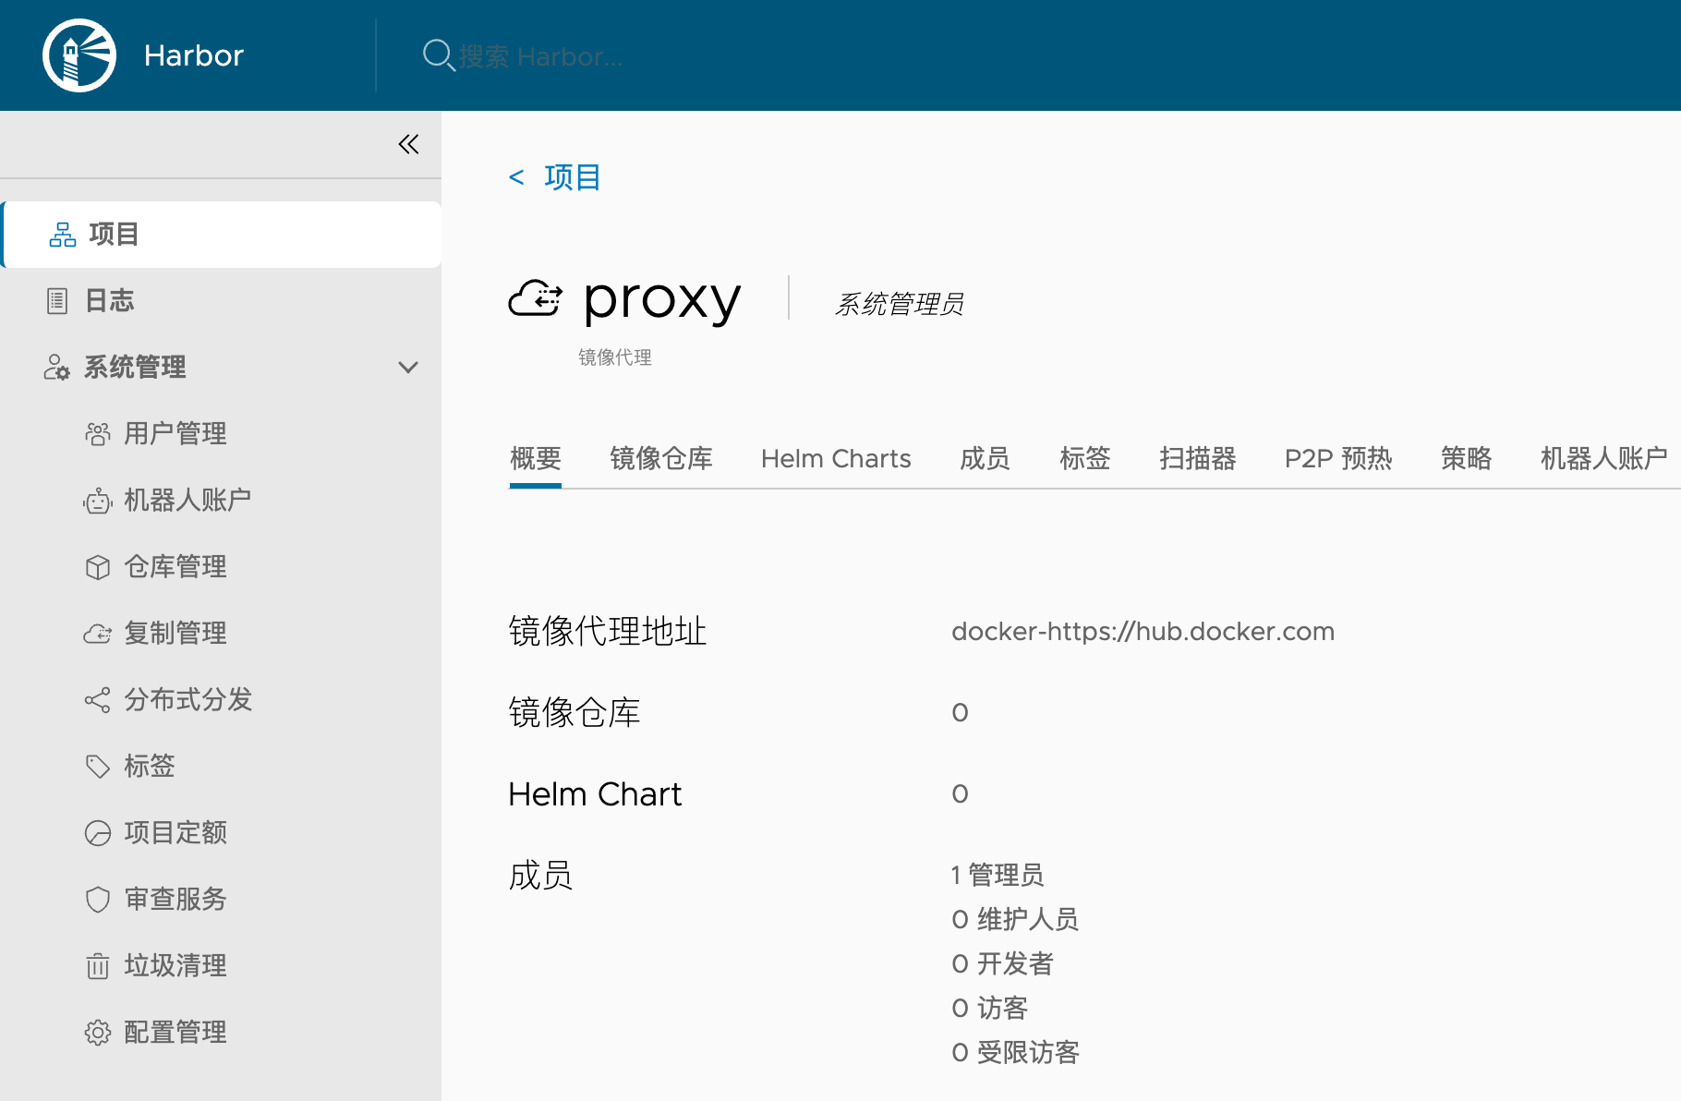Switch to the Helm Charts tab
This screenshot has height=1101, width=1681.
pos(836,458)
